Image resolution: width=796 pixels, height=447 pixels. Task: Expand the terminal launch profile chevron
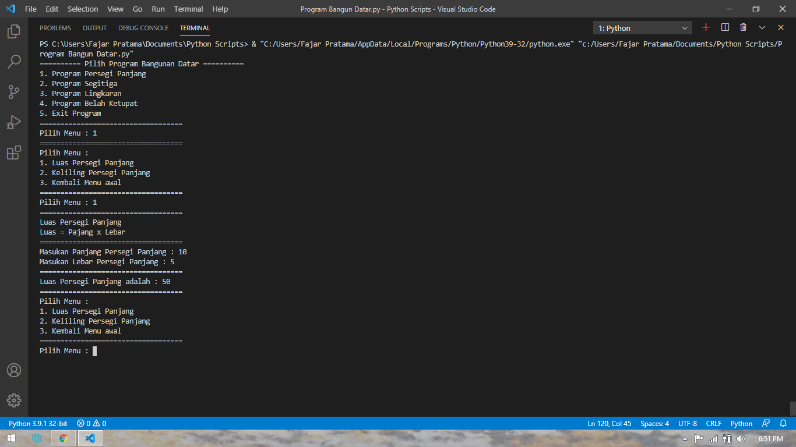pos(762,27)
